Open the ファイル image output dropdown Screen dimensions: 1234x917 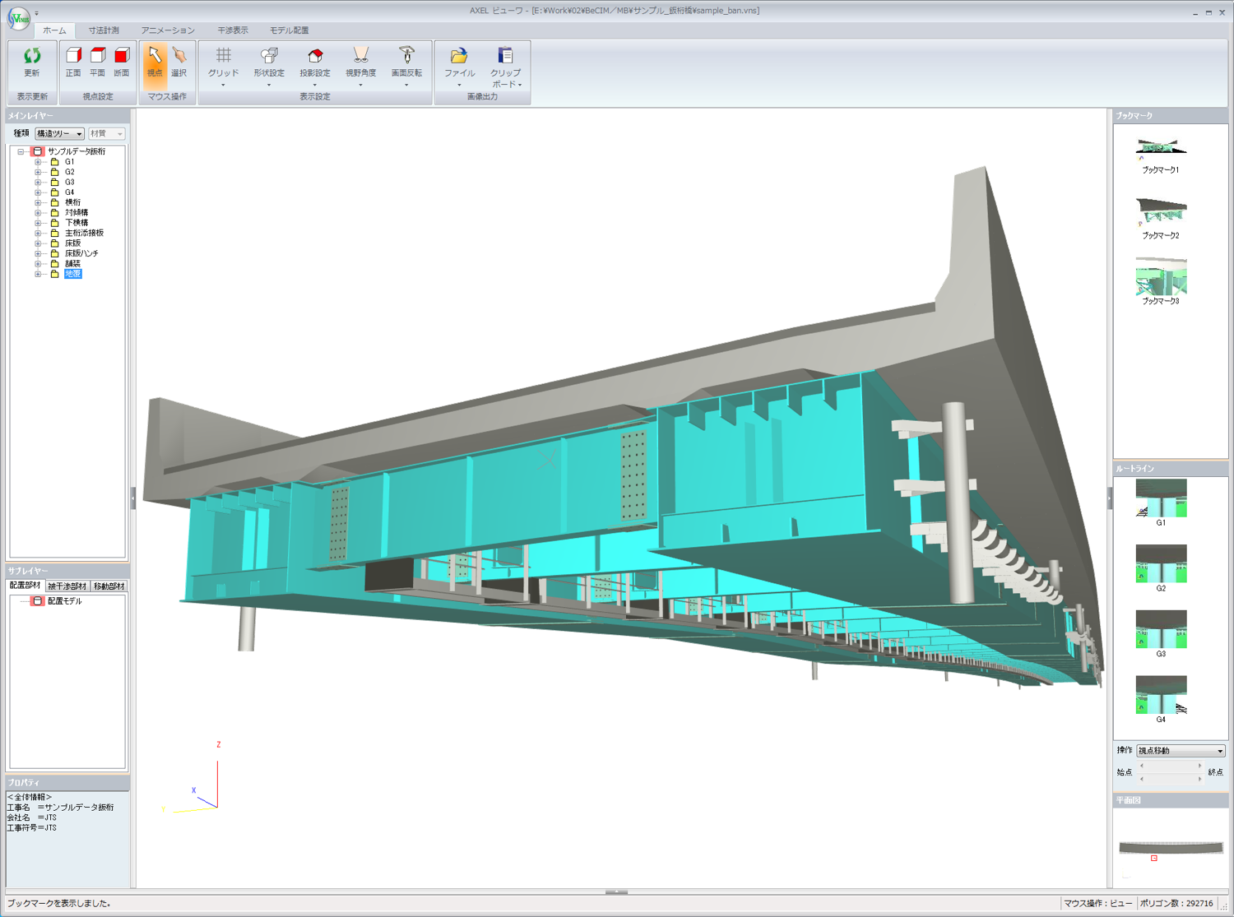459,64
